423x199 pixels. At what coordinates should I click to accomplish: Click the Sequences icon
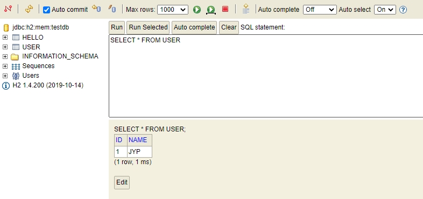pos(16,67)
